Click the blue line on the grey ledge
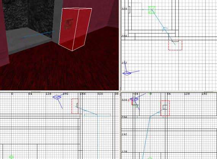 (38, 34)
